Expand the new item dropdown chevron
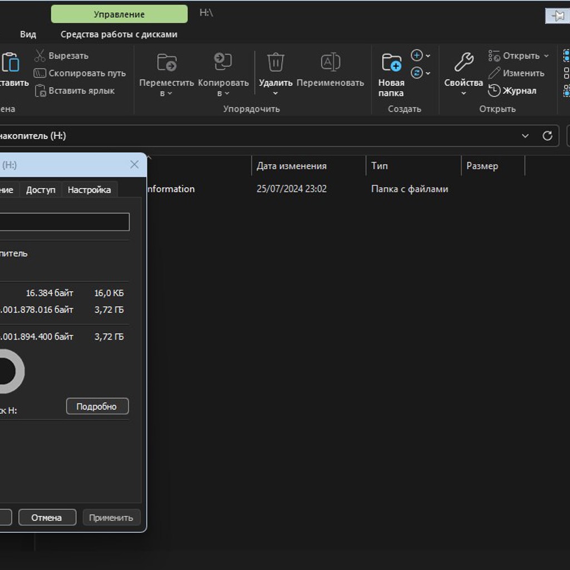Screen dimensions: 570x570 tap(428, 56)
